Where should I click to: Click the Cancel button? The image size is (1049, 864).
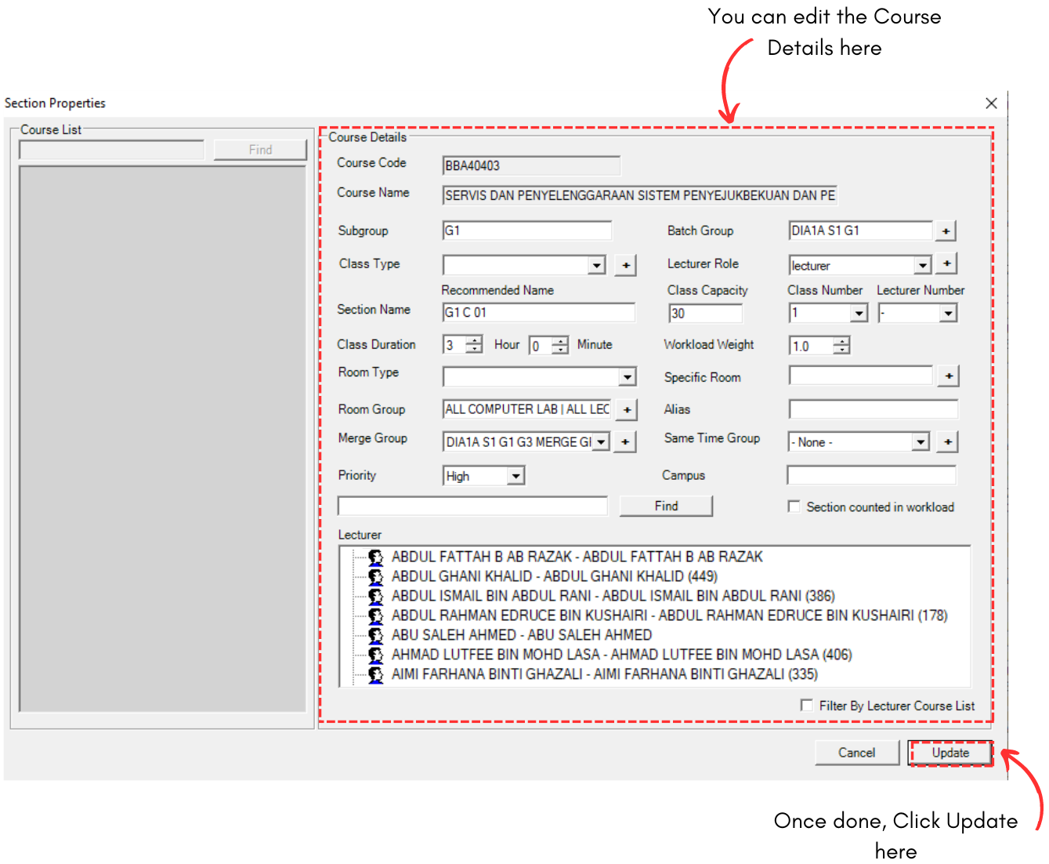coord(856,753)
